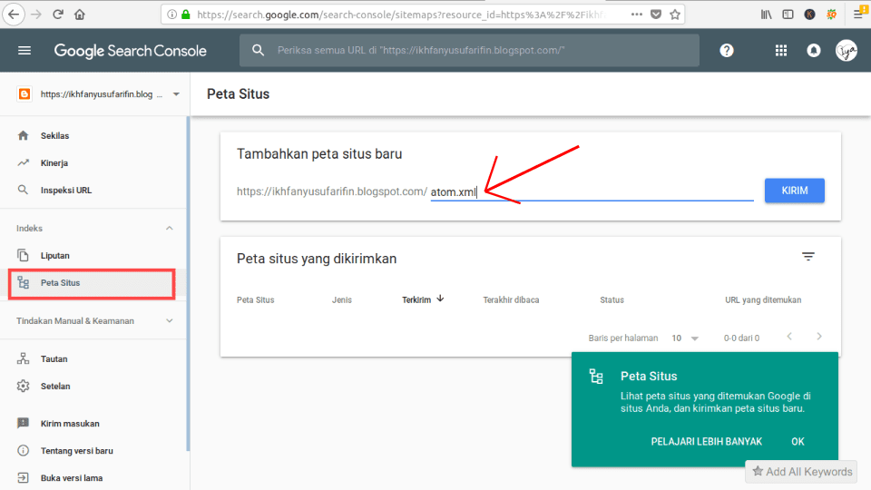
Task: Click the URL inspection search field
Action: [x=469, y=50]
